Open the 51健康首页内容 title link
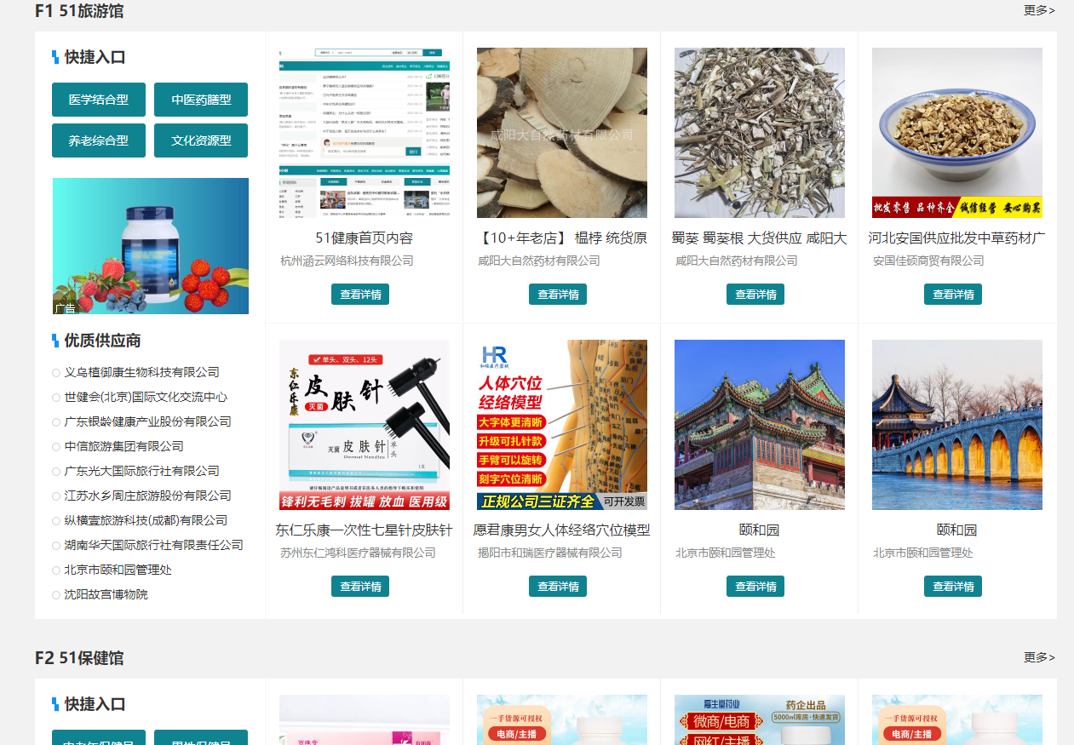 [x=365, y=238]
